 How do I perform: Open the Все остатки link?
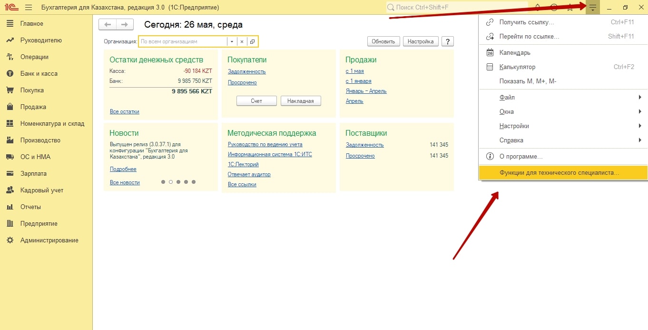pyautogui.click(x=124, y=111)
